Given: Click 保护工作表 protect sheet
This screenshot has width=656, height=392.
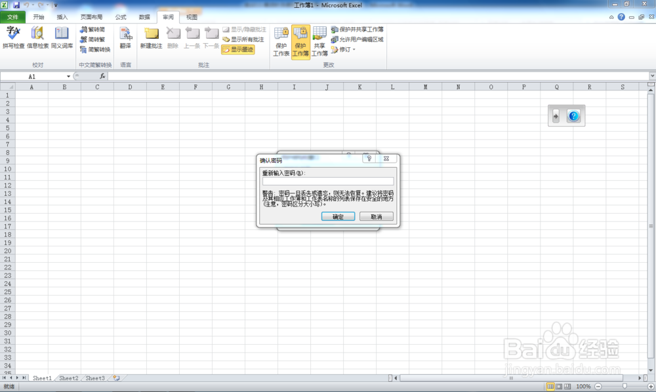Looking at the screenshot, I should coord(281,42).
